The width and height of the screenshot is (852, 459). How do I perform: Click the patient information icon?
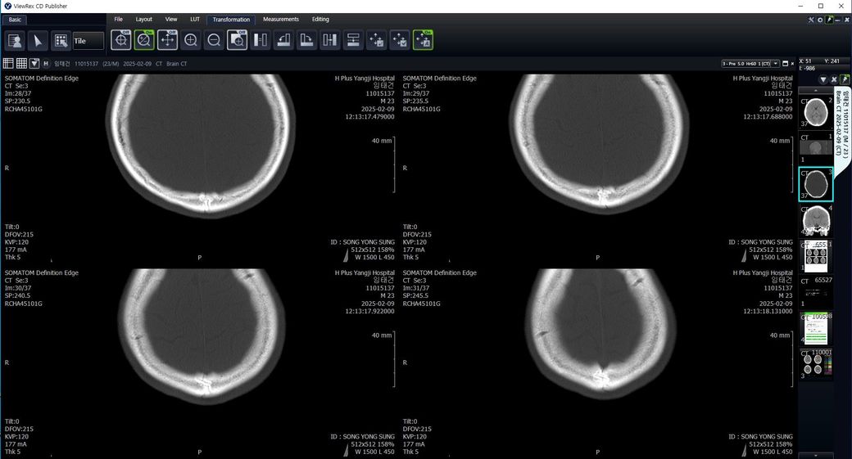(x=15, y=41)
